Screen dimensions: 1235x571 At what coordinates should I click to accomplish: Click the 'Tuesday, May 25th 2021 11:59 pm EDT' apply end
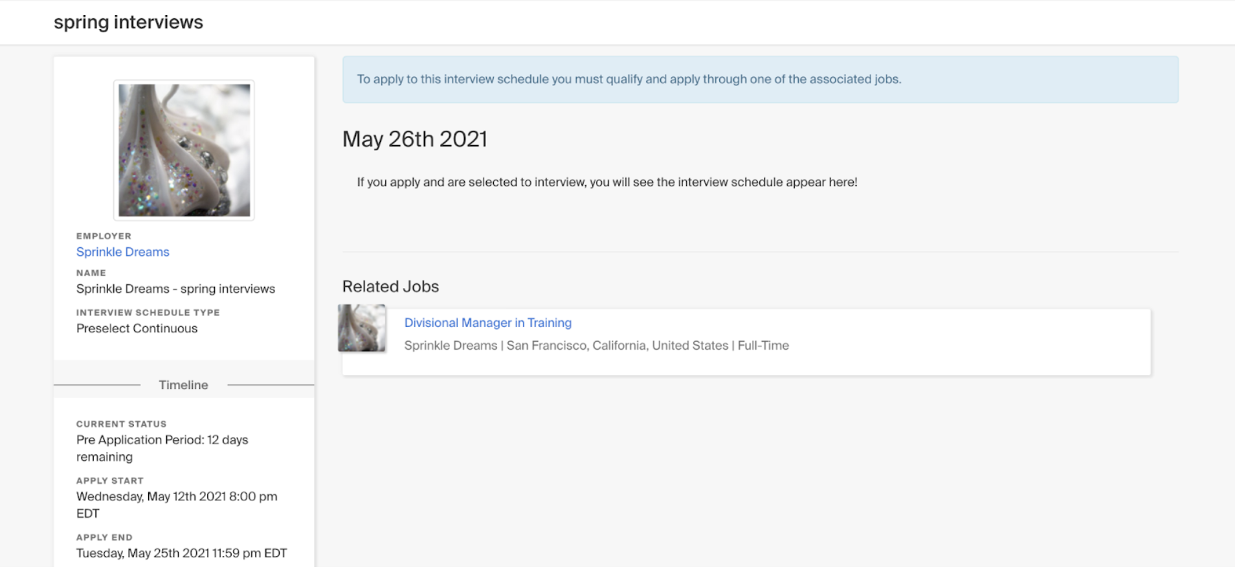[181, 553]
